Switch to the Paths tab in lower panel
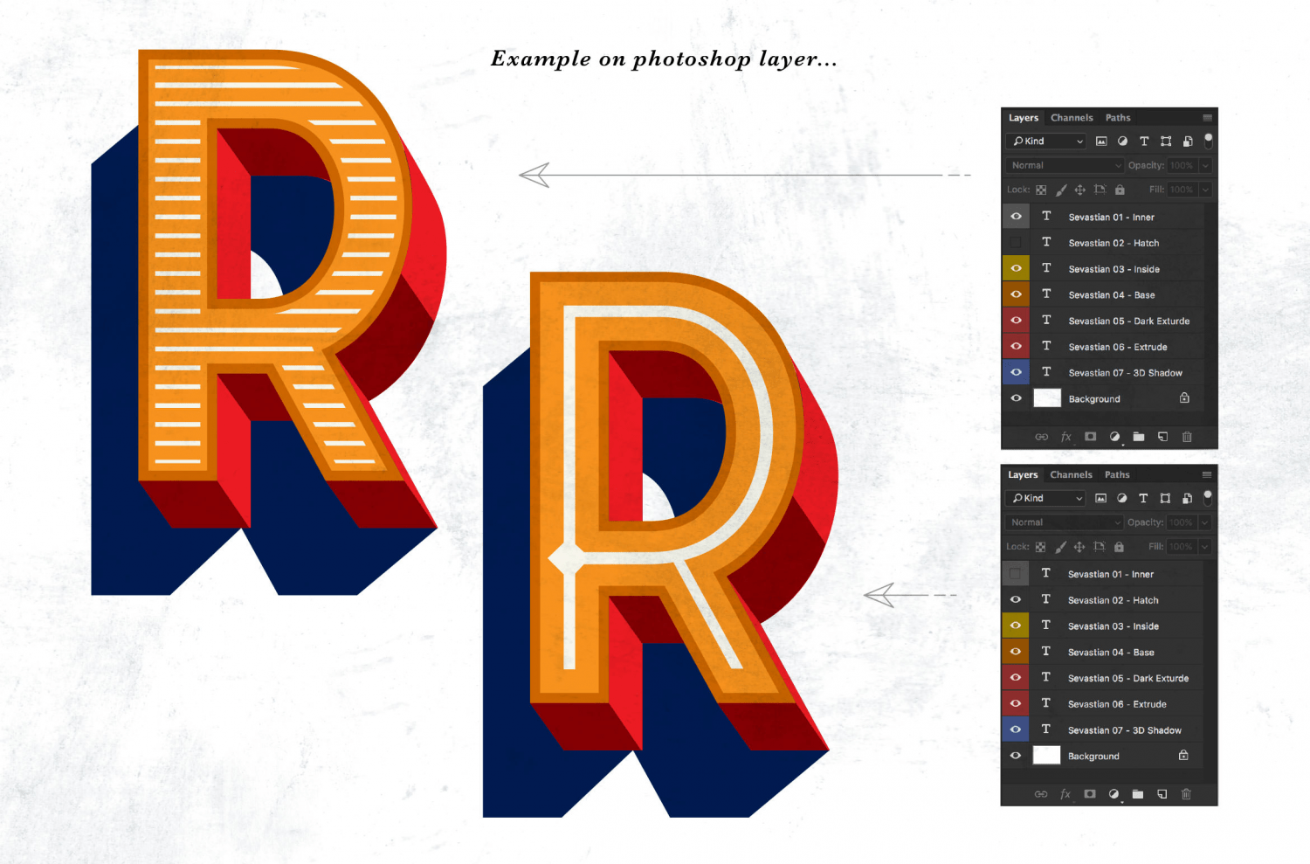 [x=1117, y=475]
